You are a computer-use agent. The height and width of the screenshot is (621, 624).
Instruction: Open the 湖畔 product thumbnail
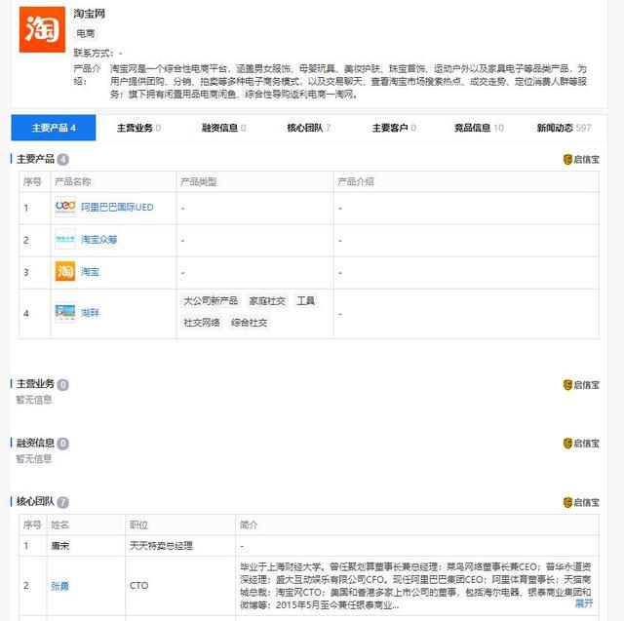pyautogui.click(x=65, y=313)
